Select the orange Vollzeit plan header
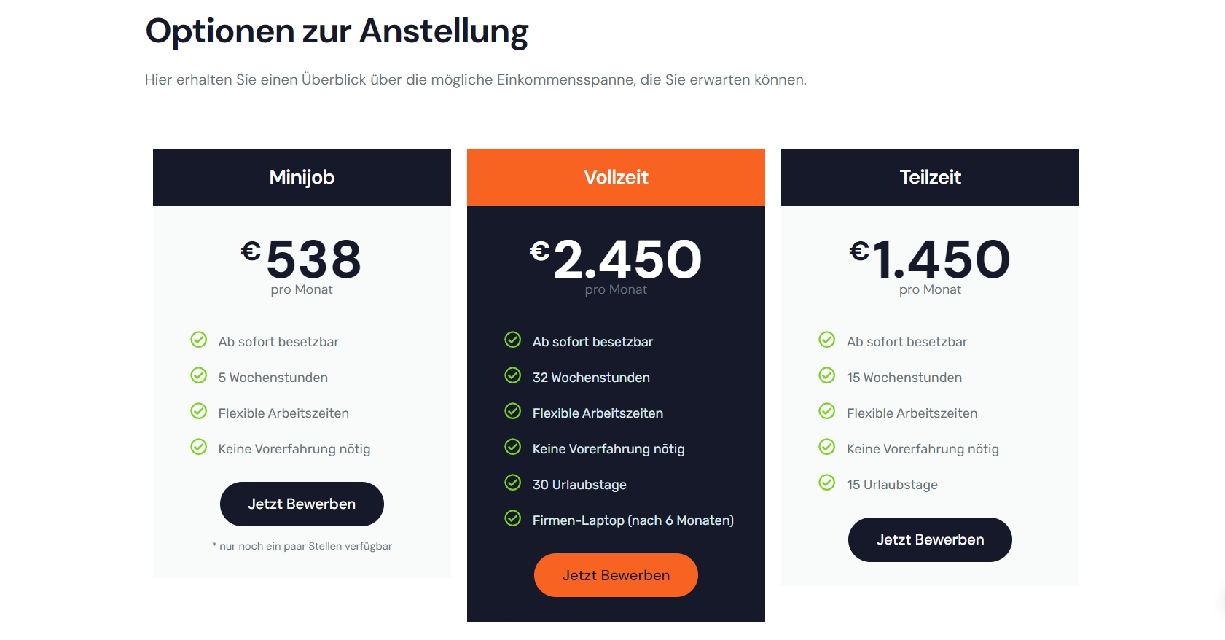Viewport: 1225px width, 640px height. point(616,177)
